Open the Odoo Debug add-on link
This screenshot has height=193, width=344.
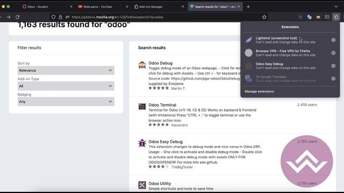click(x=160, y=63)
